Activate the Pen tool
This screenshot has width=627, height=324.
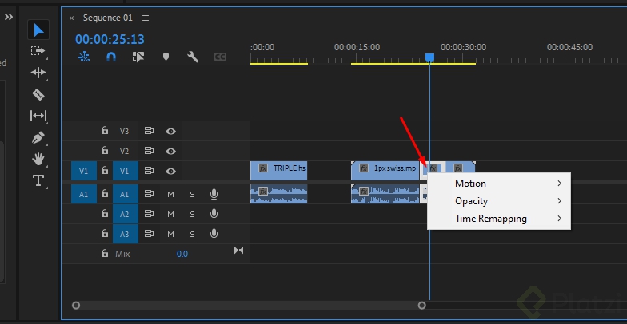coord(38,138)
